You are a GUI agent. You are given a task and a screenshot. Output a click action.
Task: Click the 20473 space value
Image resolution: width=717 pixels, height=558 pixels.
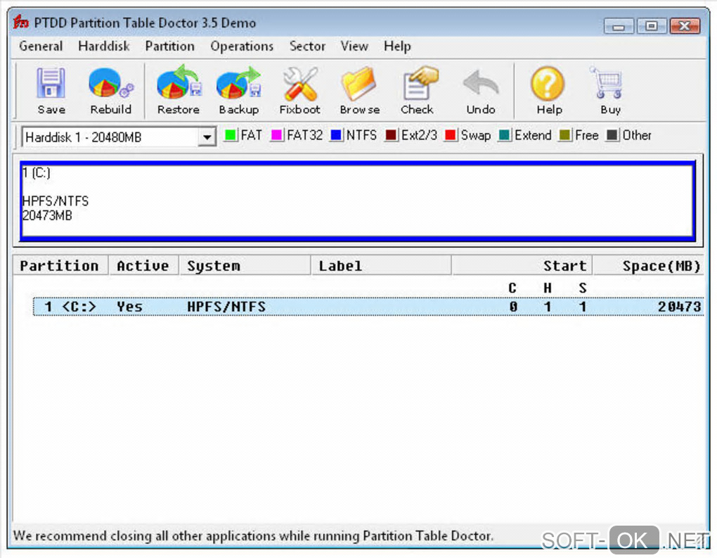(679, 307)
